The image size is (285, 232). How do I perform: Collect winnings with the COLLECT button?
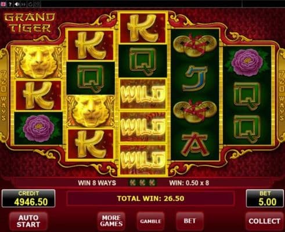(264, 221)
